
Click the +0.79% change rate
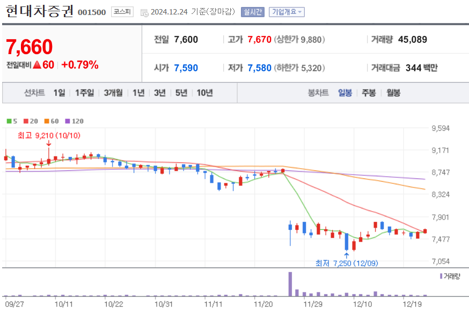tap(80, 65)
